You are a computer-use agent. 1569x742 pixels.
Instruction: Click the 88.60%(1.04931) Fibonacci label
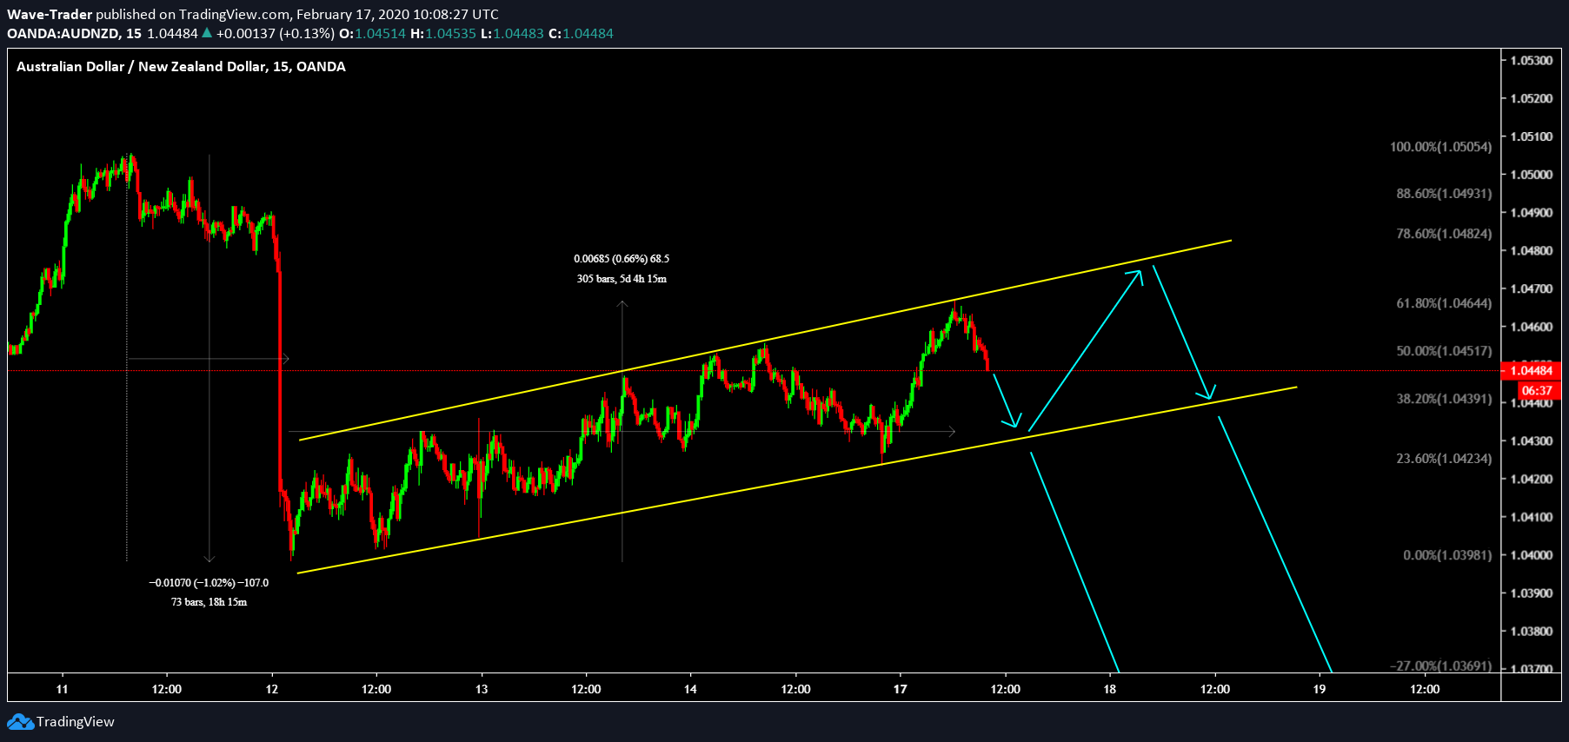click(1444, 194)
